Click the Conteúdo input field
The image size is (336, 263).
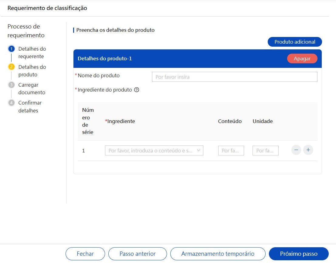231,151
